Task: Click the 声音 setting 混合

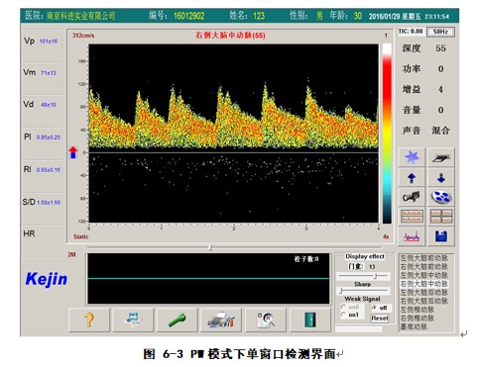Action: [441, 131]
